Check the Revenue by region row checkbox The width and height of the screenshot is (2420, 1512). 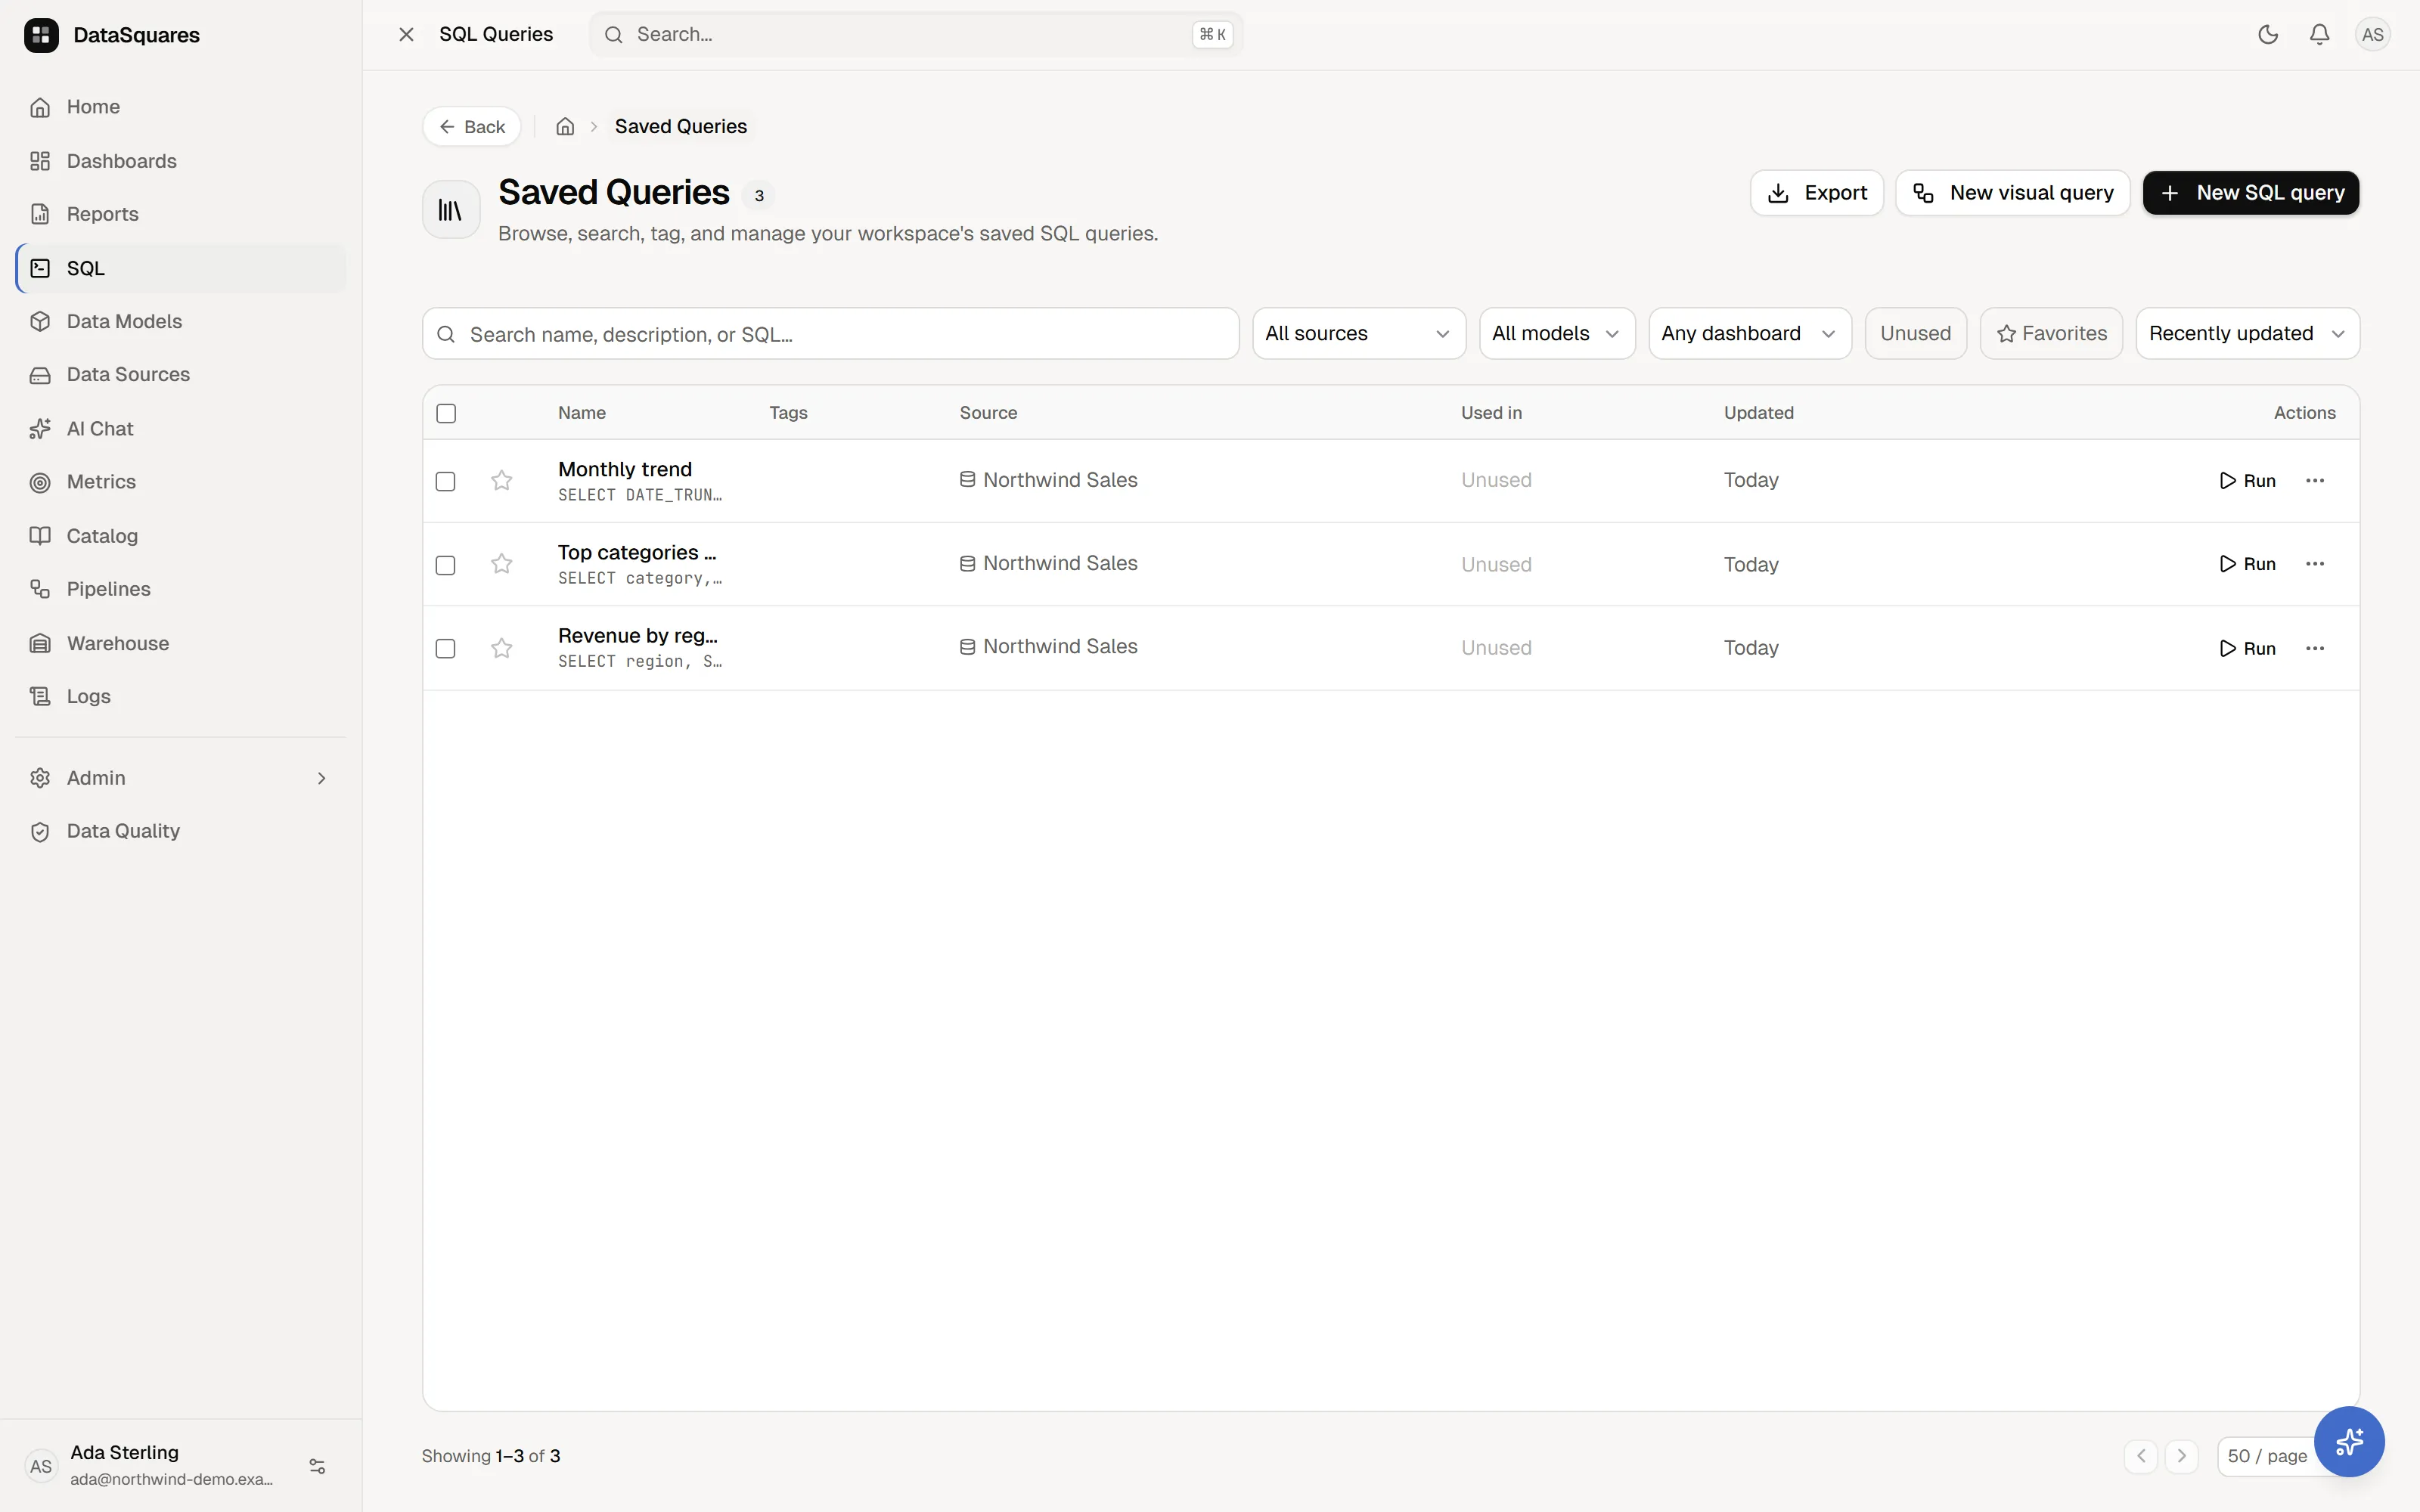pos(446,648)
